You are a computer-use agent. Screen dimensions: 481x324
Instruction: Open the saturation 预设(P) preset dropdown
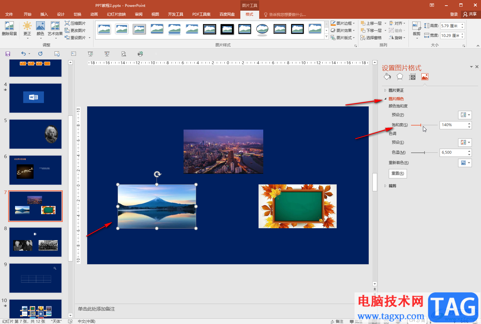click(465, 115)
